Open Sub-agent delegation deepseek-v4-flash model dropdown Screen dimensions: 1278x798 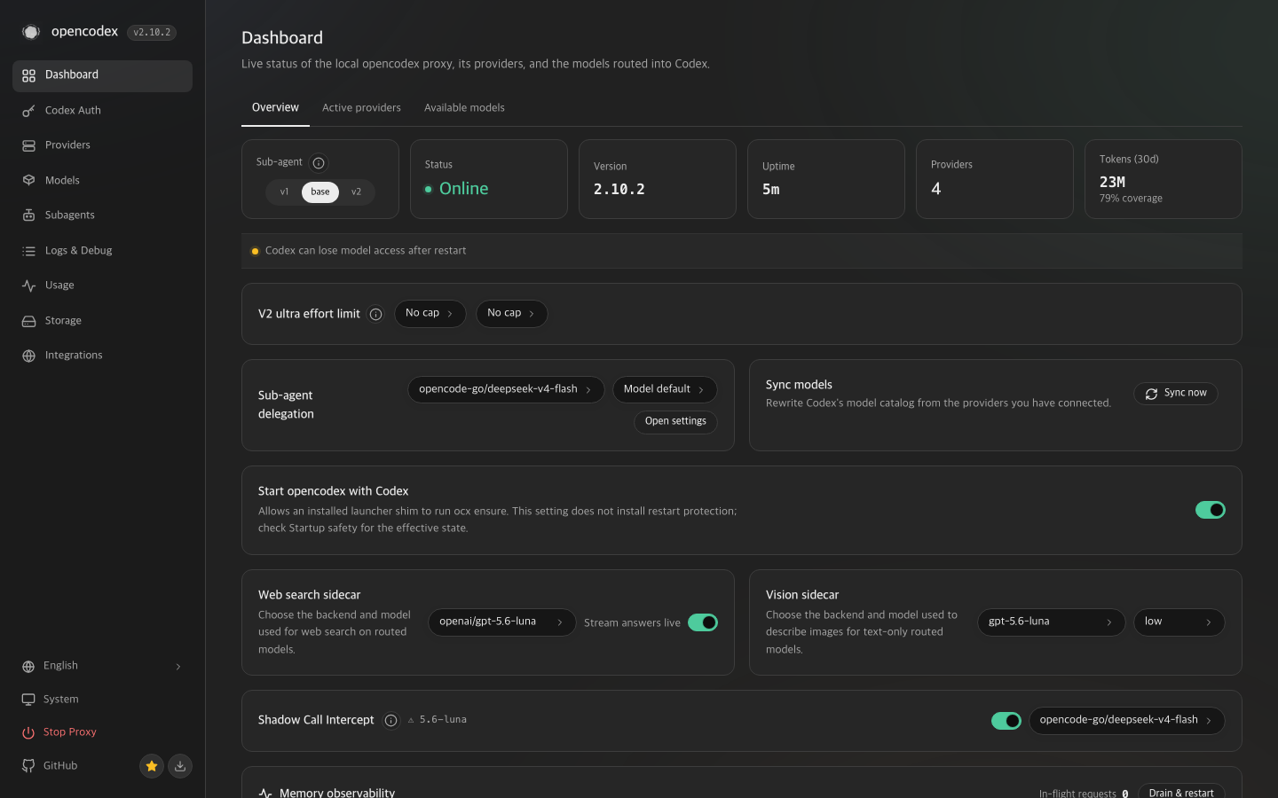pos(506,389)
